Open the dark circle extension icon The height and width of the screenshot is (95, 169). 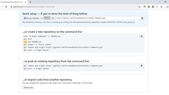click(161, 7)
